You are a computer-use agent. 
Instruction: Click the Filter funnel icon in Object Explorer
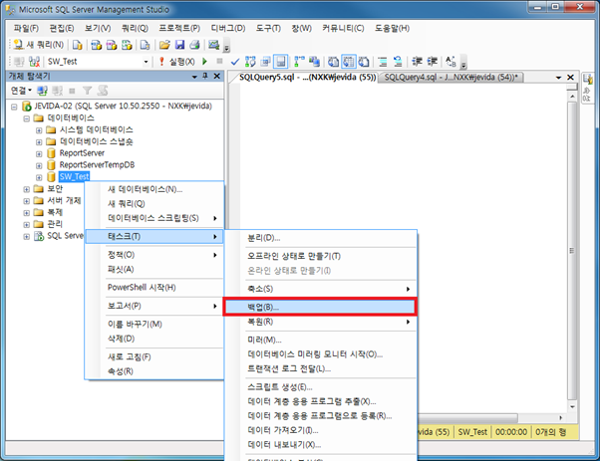pos(88,91)
